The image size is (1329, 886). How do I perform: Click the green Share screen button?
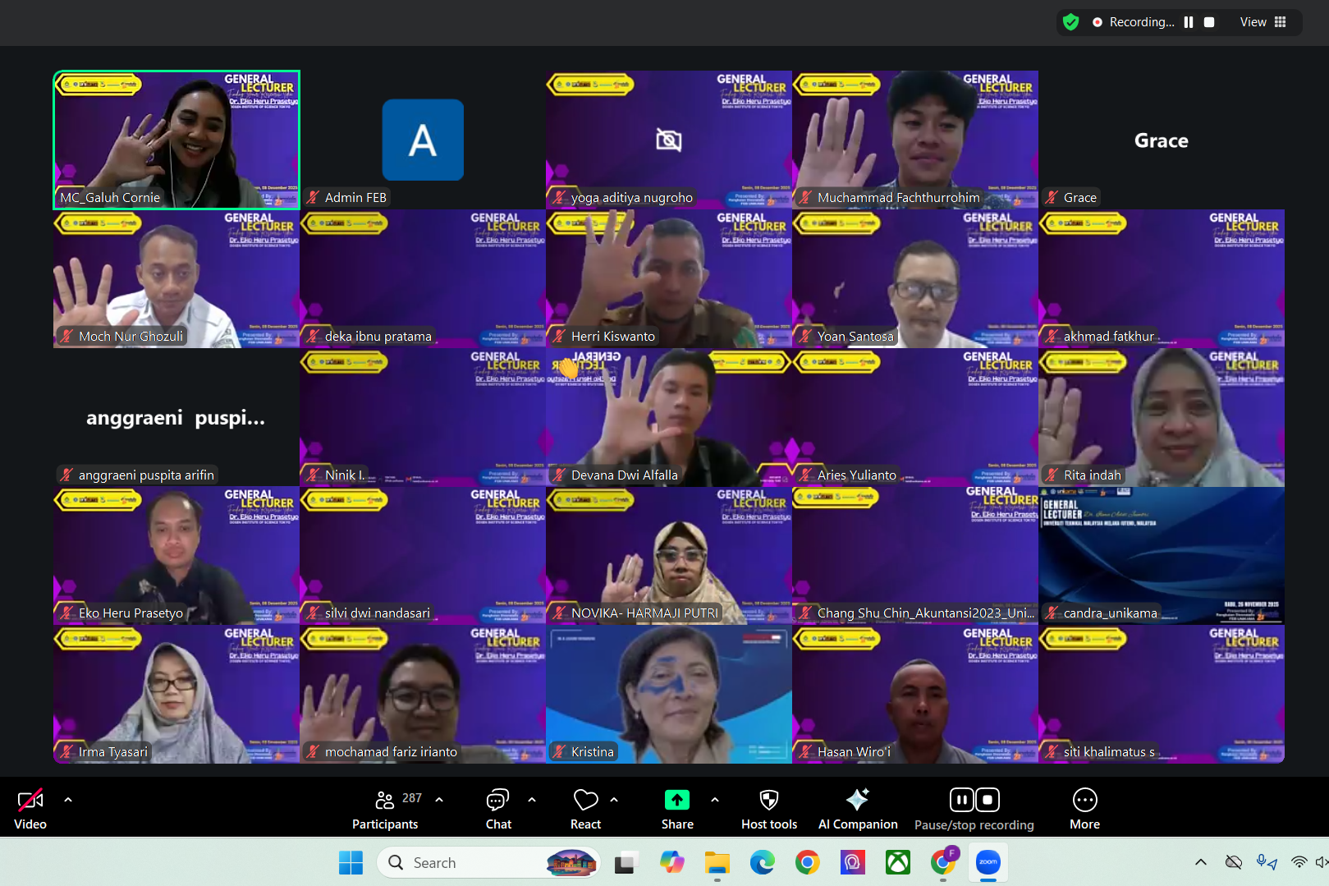coord(676,809)
